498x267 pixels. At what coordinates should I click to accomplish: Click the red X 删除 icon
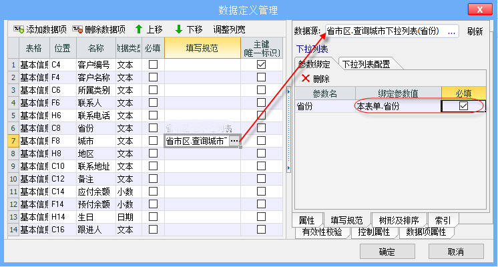point(306,78)
